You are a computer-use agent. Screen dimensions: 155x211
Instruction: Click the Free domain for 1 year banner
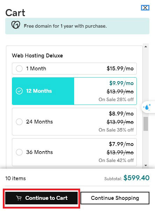pyautogui.click(x=77, y=26)
